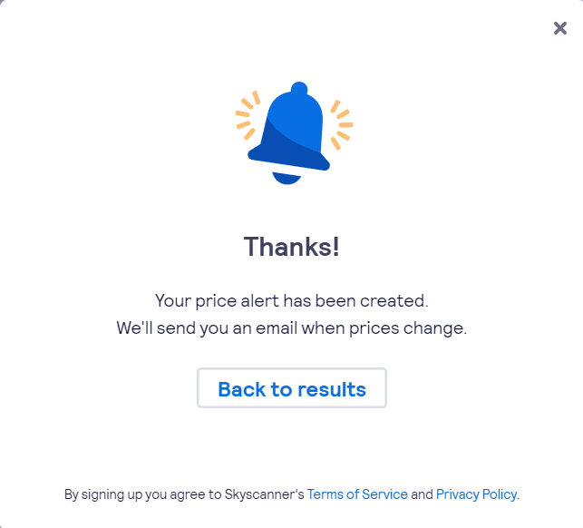
Task: Select the word 'Skyscanner's' in the footer
Action: click(265, 494)
